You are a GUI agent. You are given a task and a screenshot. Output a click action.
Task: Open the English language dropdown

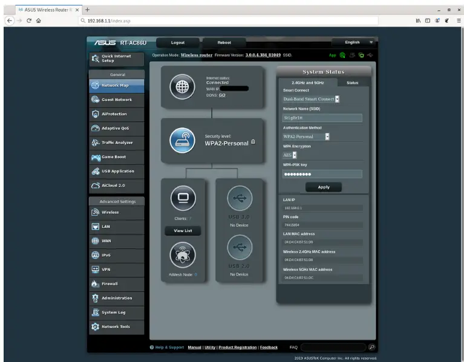point(353,42)
